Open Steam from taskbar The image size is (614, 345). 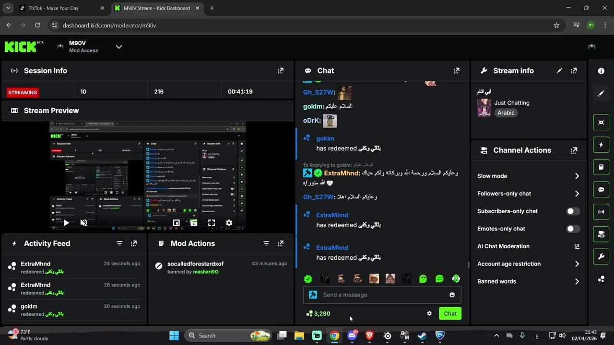422,335
